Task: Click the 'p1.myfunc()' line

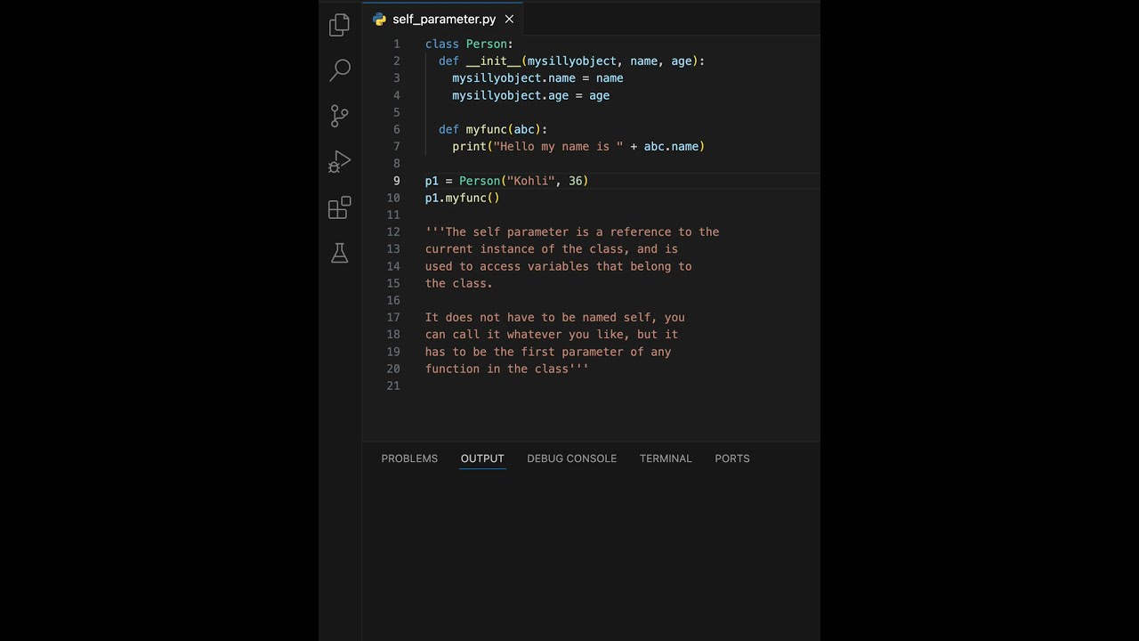Action: point(463,198)
